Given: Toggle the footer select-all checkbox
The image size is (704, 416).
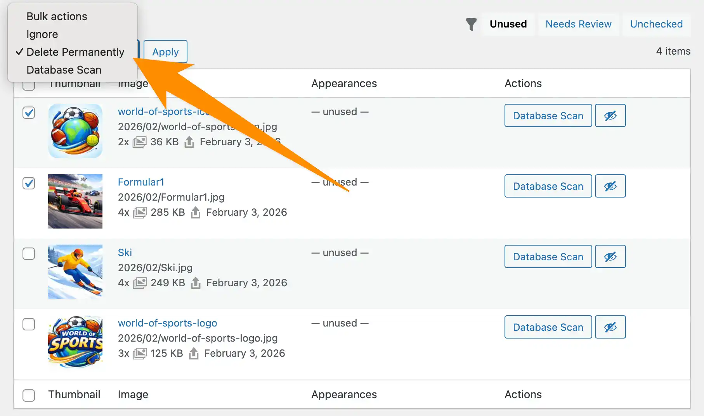Looking at the screenshot, I should tap(29, 395).
